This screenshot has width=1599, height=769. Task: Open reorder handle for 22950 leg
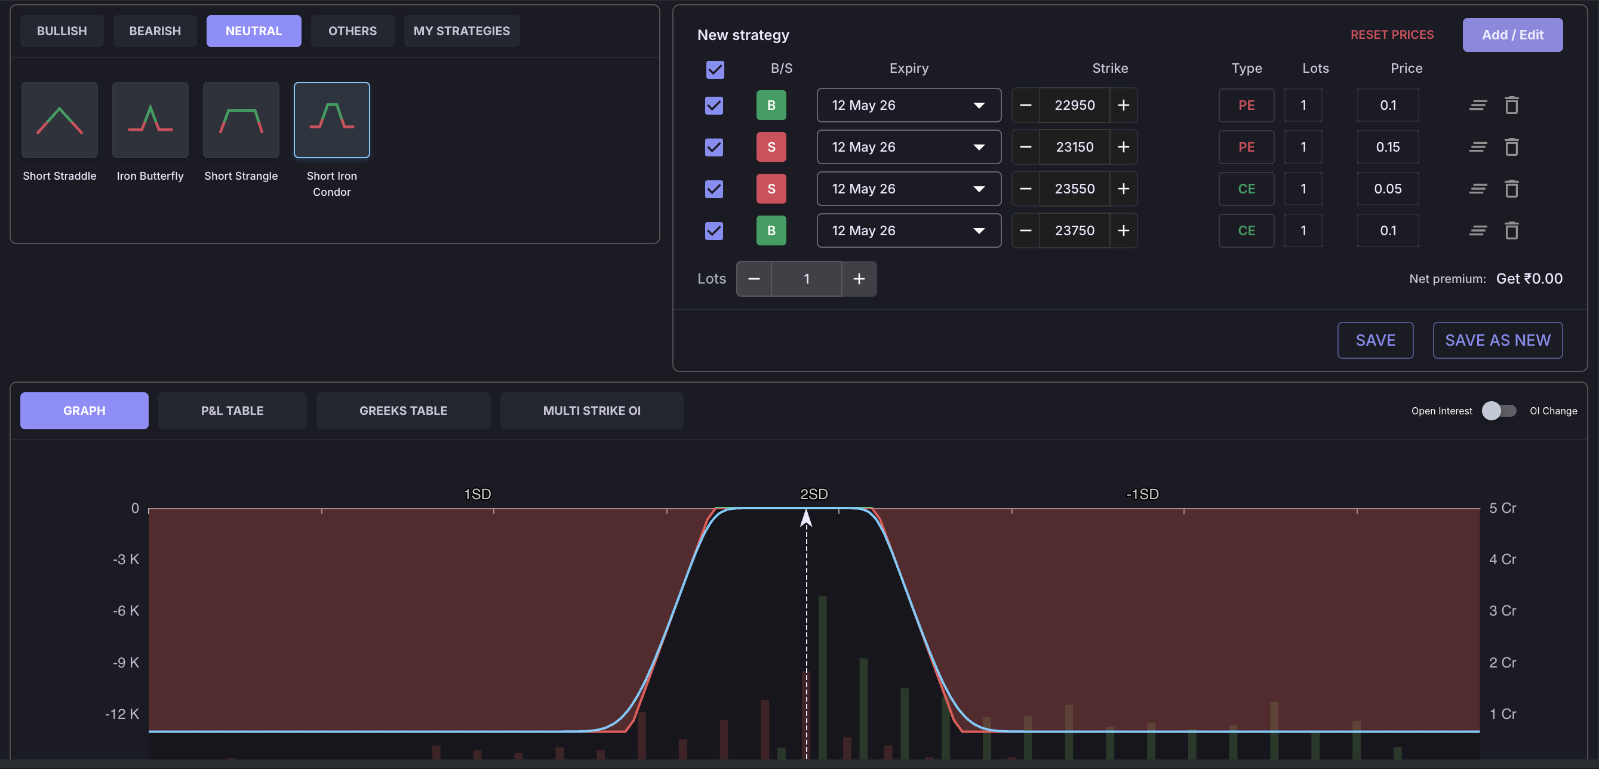coord(1478,106)
